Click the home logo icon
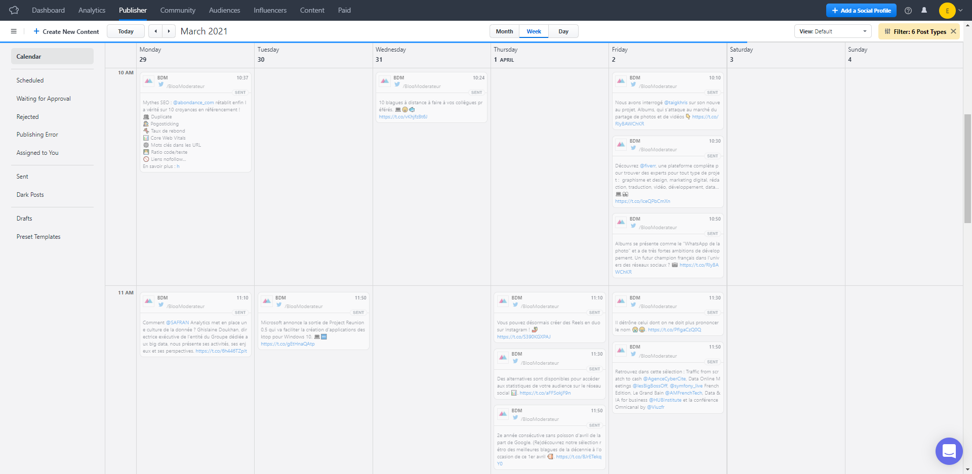Viewport: 972px width, 474px height. [x=14, y=10]
